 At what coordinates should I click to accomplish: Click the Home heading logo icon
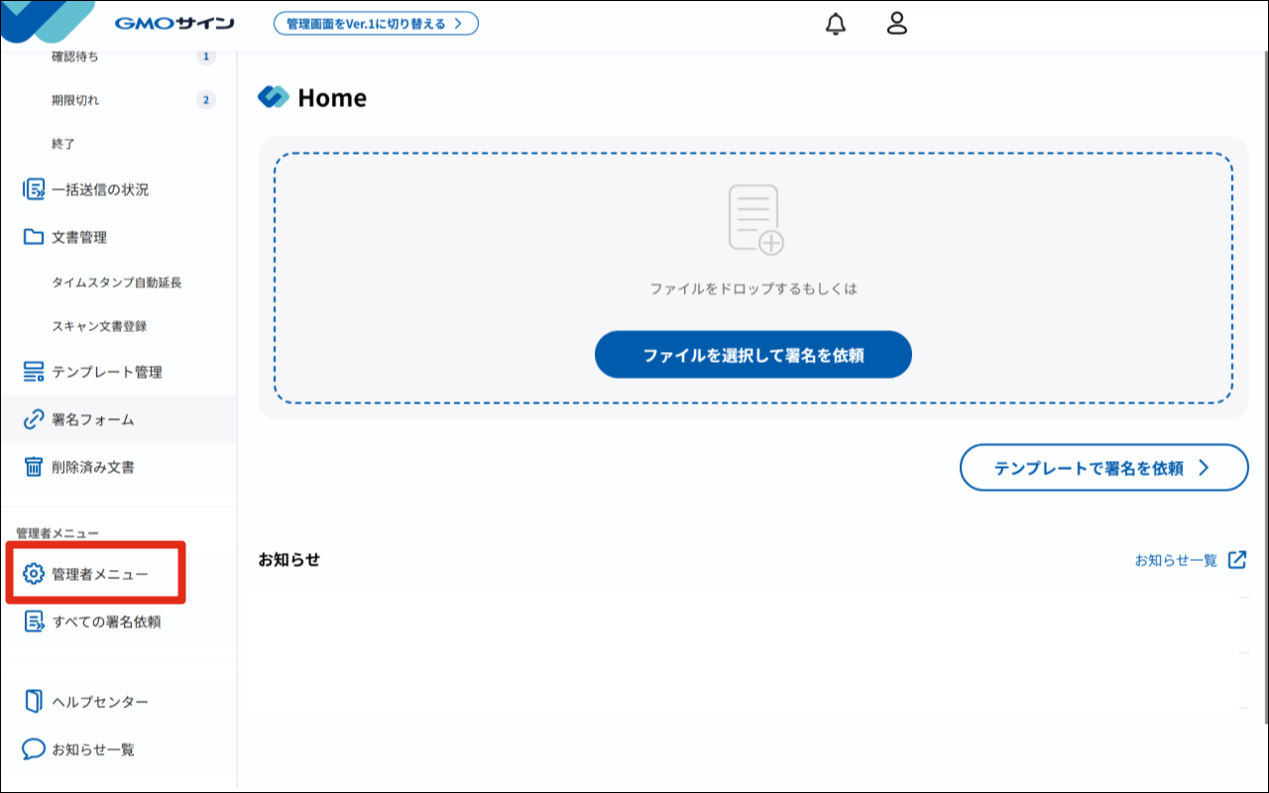(273, 97)
